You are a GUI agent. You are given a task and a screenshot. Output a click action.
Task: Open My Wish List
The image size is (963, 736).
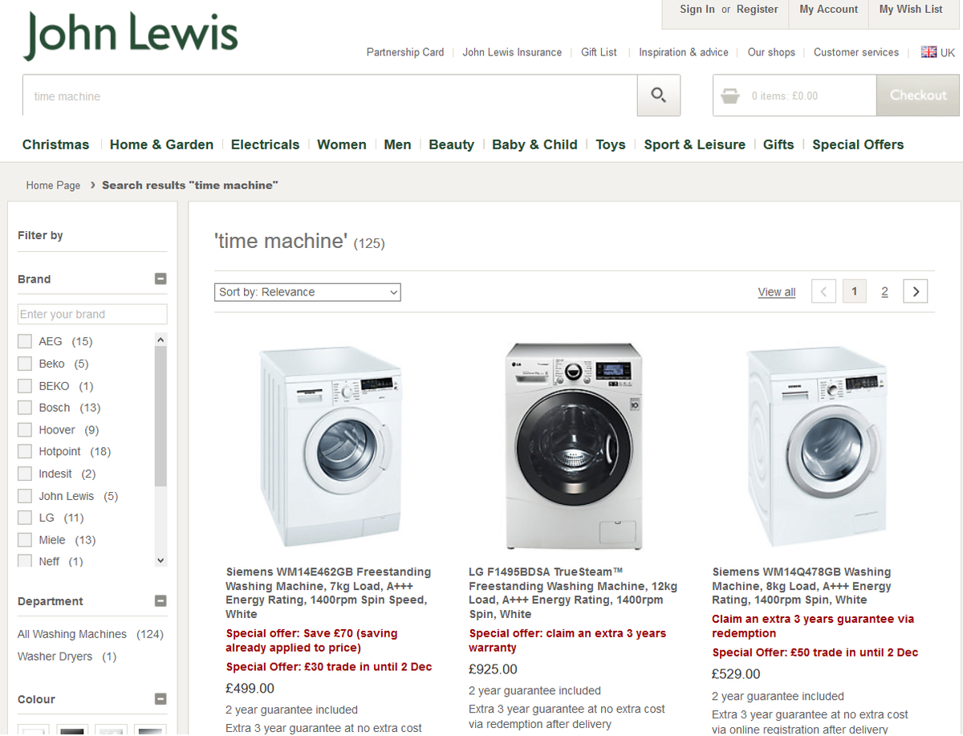911,10
